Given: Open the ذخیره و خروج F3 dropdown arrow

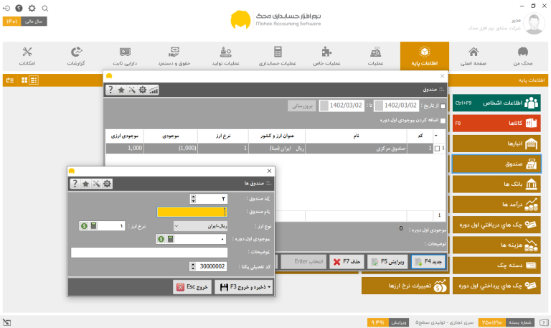Looking at the screenshot, I should [x=270, y=287].
